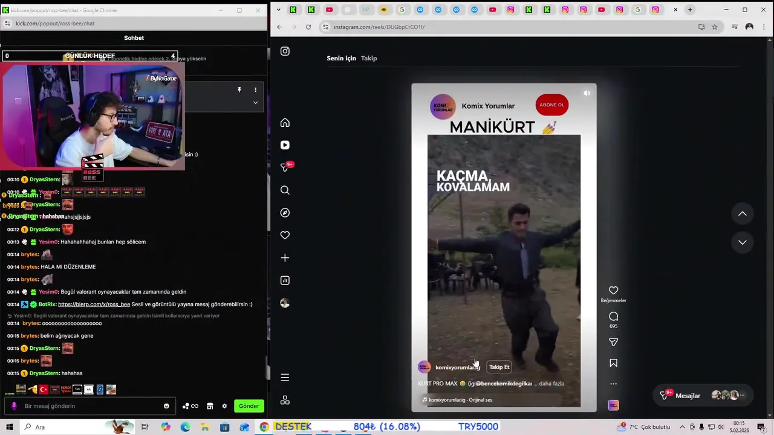Close the active Instagram tab
The width and height of the screenshot is (774, 435).
tap(675, 10)
